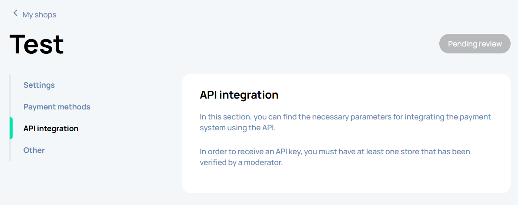Click the line "verified by a moderator."
The image size is (518, 205).
pos(241,163)
